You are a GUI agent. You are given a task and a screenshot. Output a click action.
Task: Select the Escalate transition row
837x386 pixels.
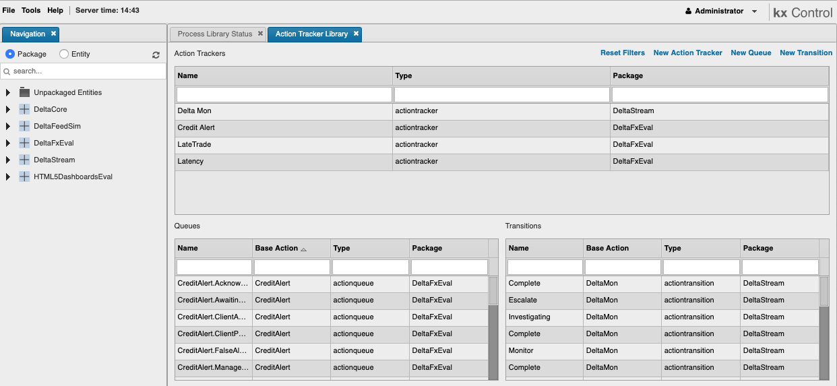[662, 300]
